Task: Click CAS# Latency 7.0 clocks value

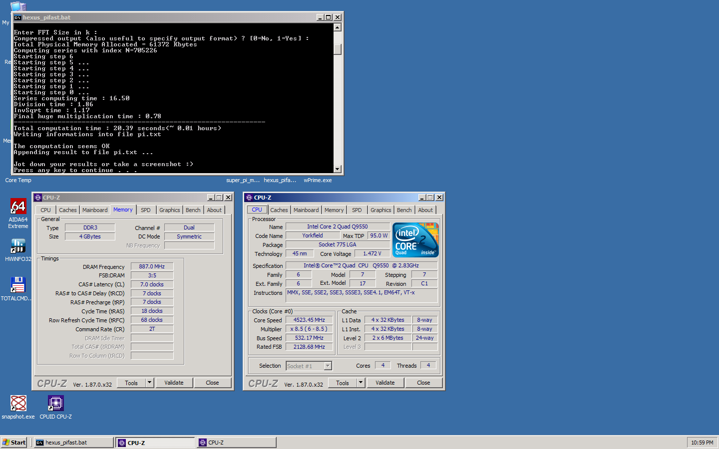Action: coord(152,284)
